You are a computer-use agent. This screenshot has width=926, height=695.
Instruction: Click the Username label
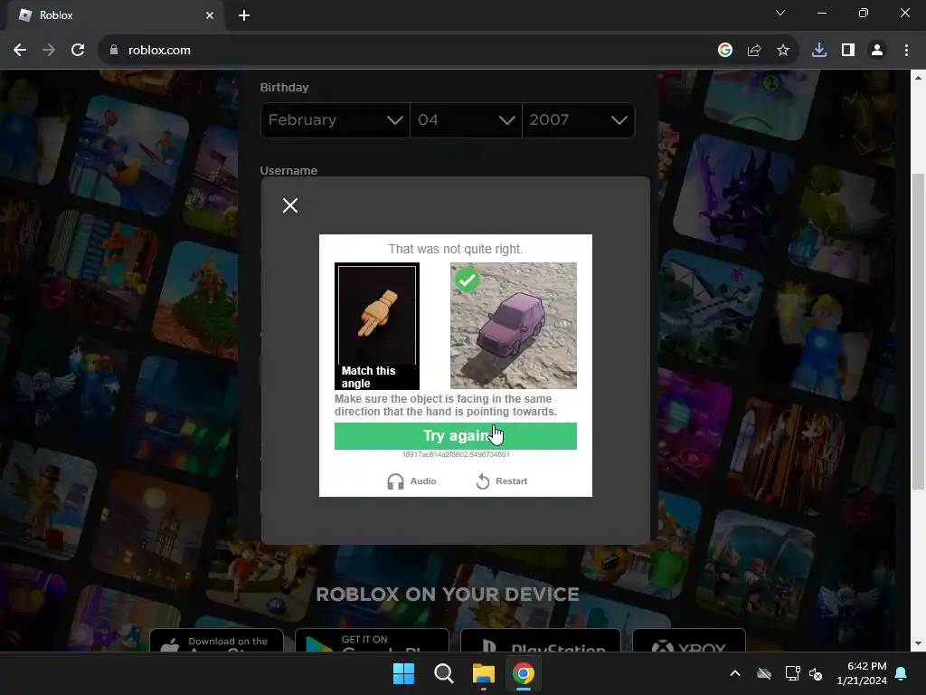(x=288, y=170)
